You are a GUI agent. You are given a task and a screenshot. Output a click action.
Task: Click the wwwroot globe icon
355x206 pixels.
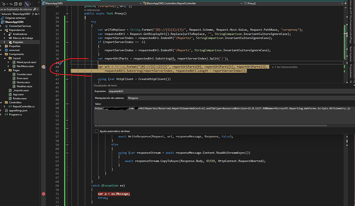pos(6,50)
